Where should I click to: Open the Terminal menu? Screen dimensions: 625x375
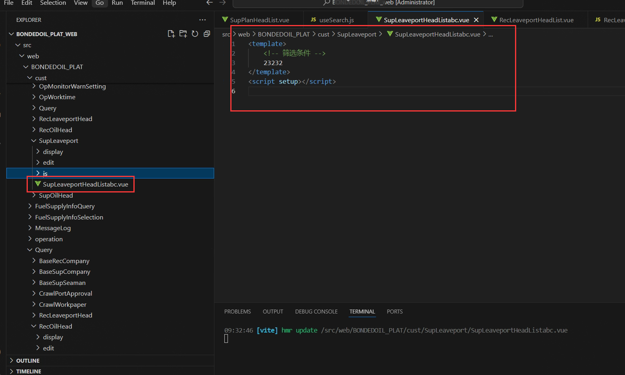143,3
